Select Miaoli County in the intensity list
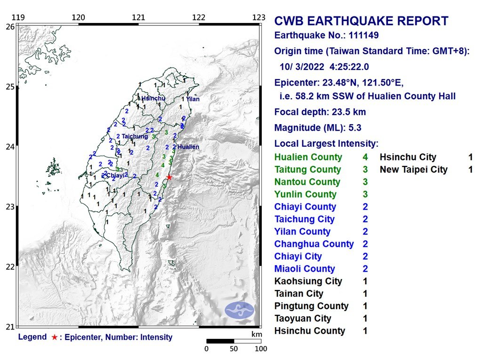482x361 pixels. pos(305,268)
